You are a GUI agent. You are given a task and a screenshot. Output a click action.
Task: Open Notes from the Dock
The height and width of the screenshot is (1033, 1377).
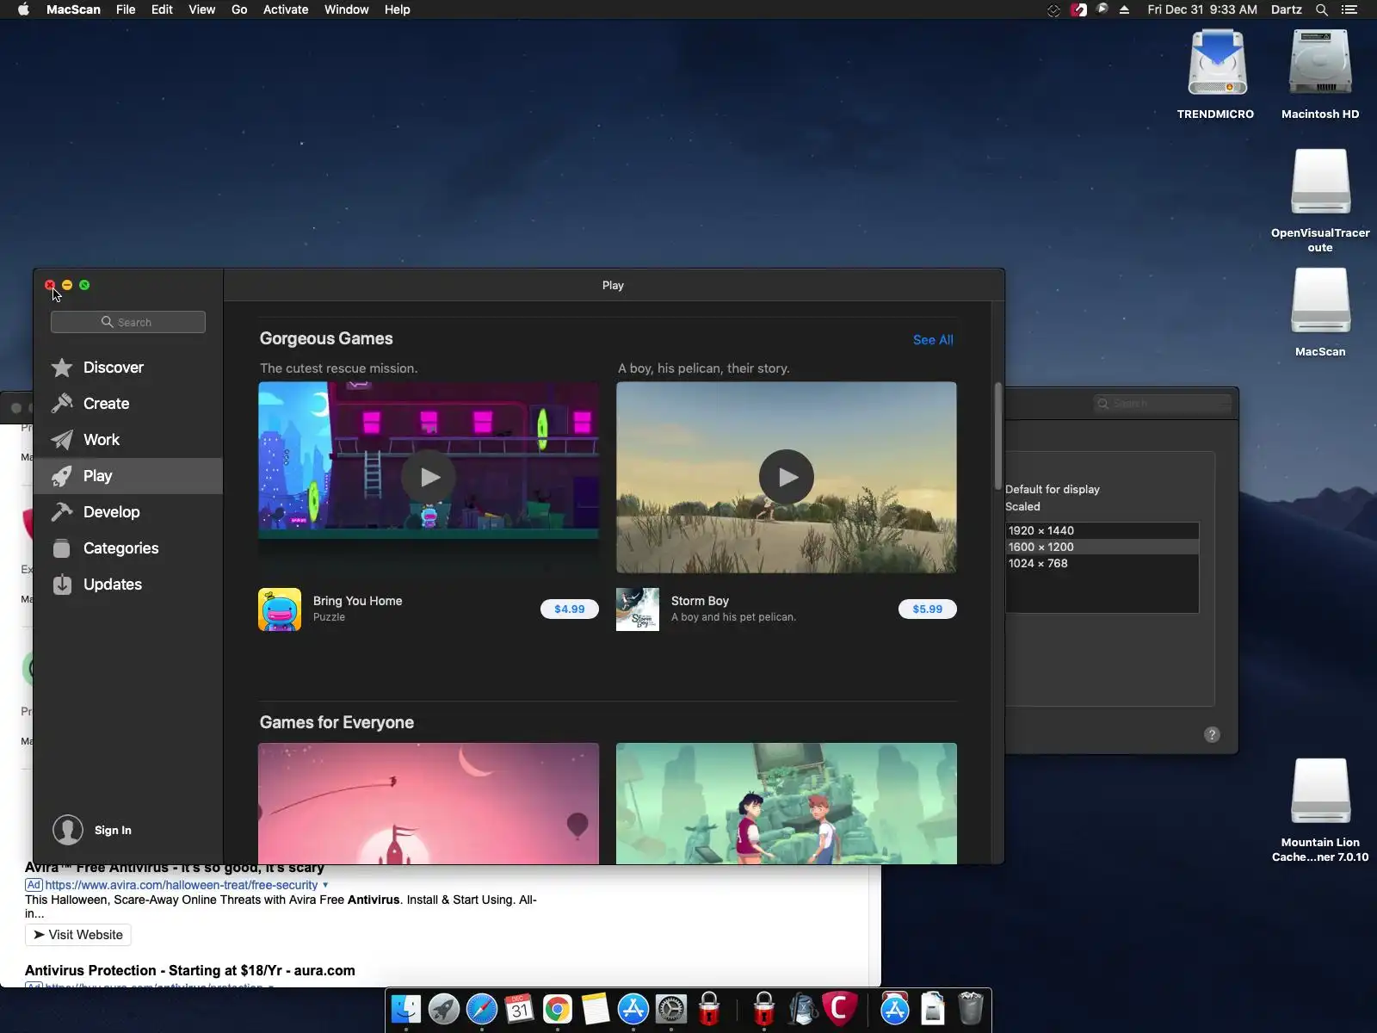coord(596,1009)
